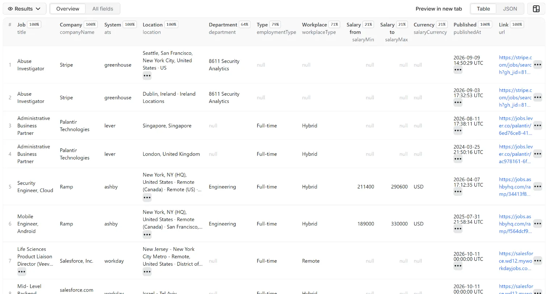Open link ellipsis for Dublin Abuse Investigator row
The width and height of the screenshot is (548, 294).
(x=537, y=97)
